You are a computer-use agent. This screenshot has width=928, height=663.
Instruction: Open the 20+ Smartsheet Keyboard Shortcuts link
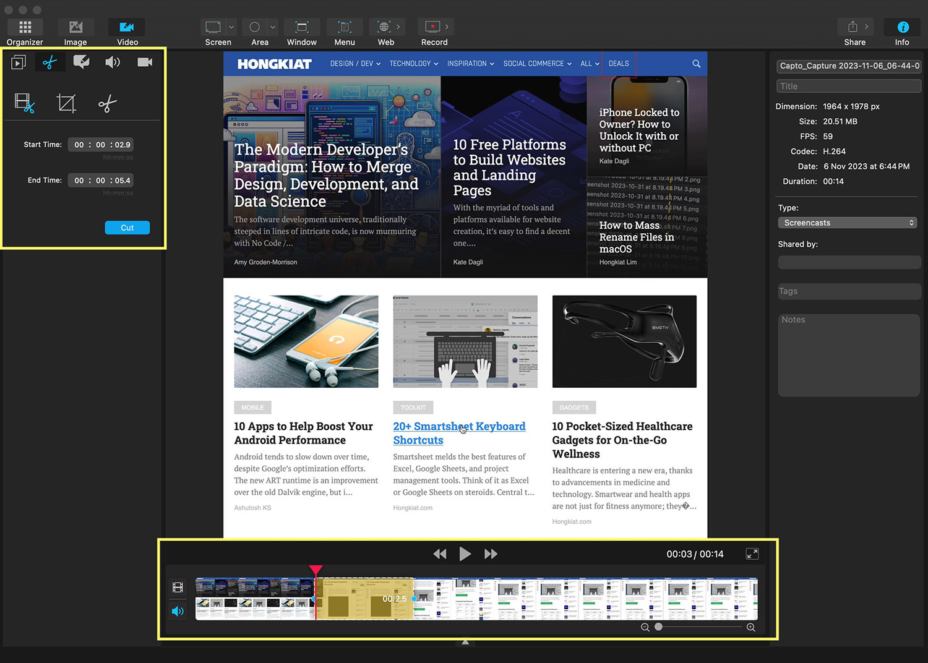point(459,433)
